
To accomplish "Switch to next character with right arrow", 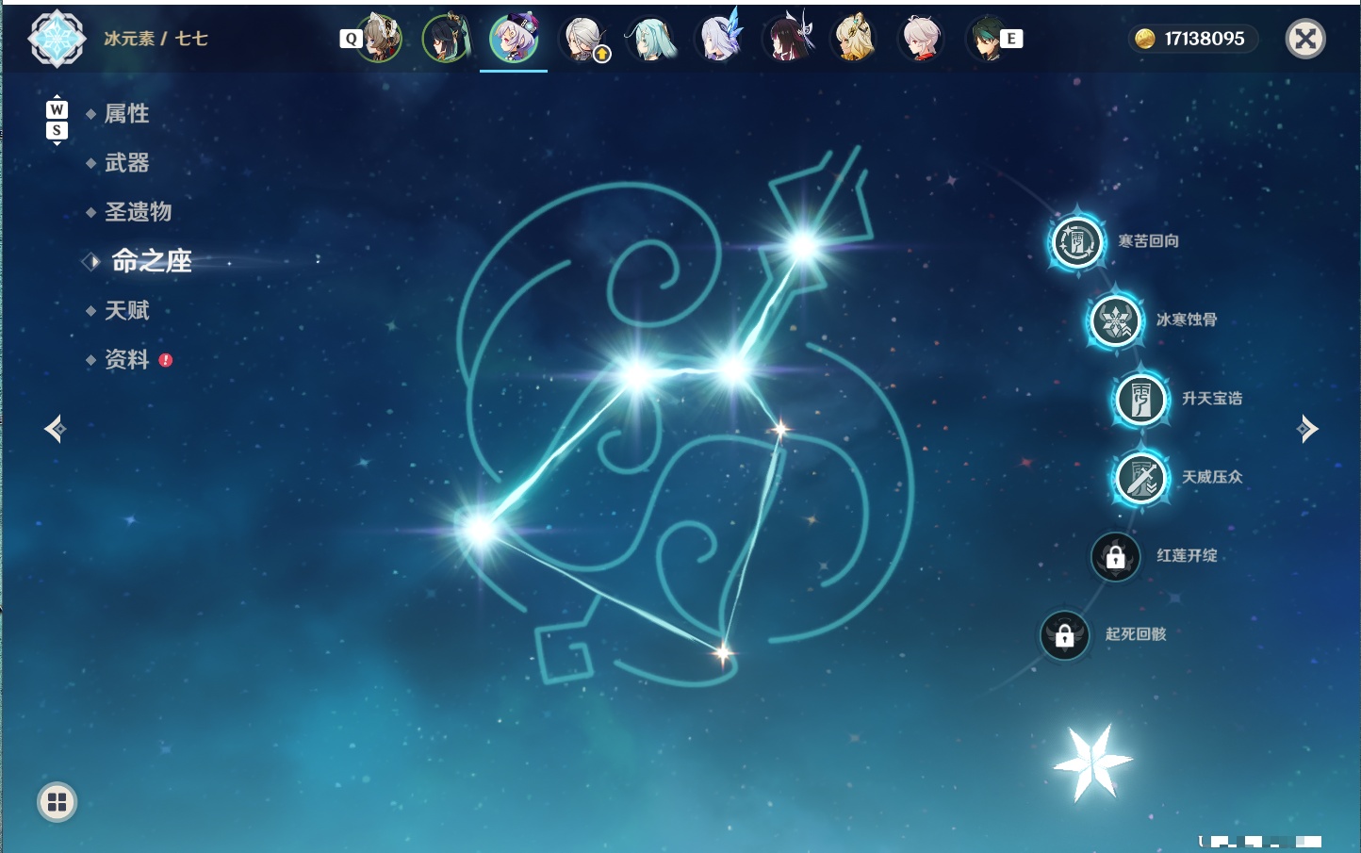I will [x=1307, y=429].
